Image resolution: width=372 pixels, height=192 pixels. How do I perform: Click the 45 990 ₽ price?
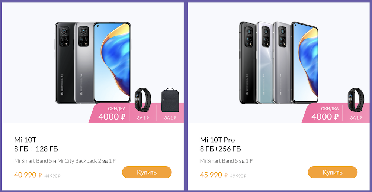click(x=214, y=175)
